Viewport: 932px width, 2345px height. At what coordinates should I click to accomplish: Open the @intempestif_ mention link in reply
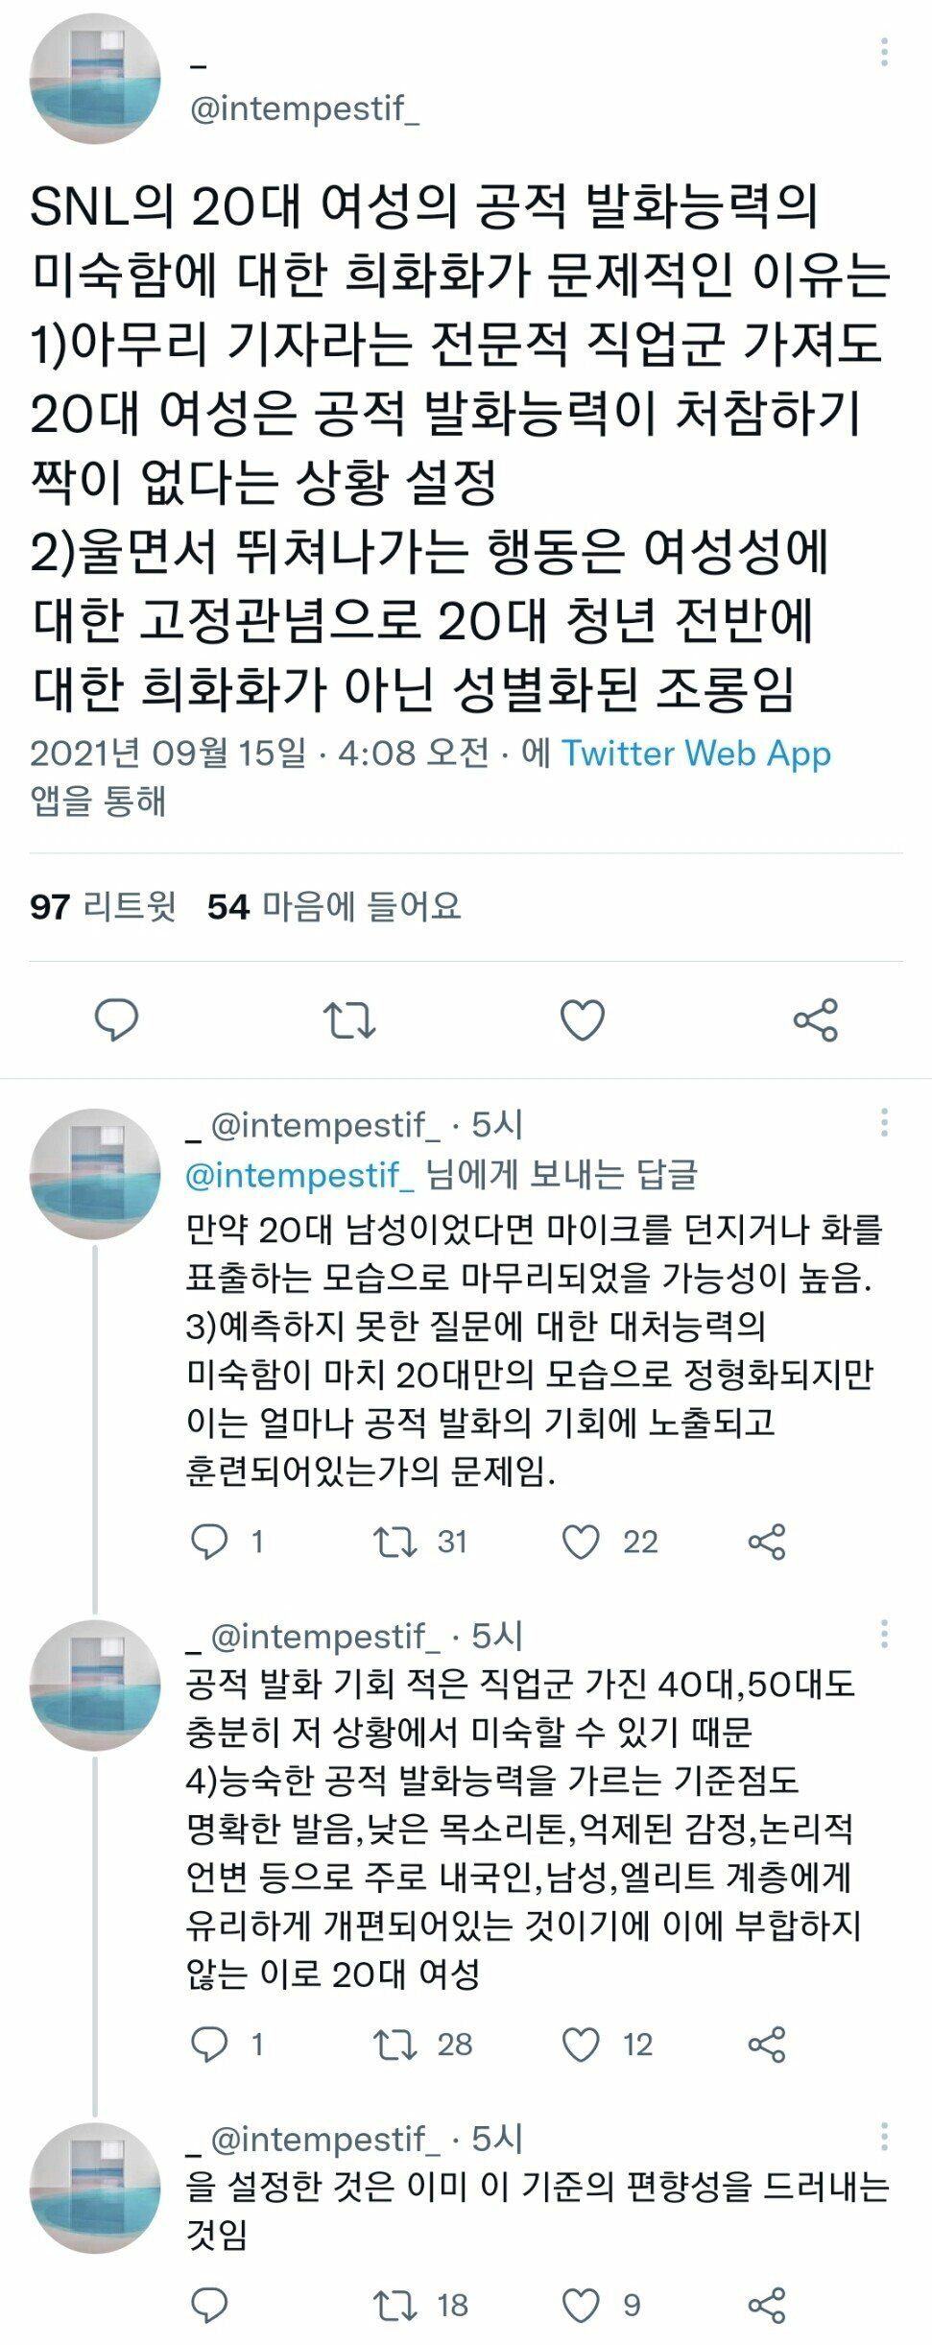(299, 1174)
